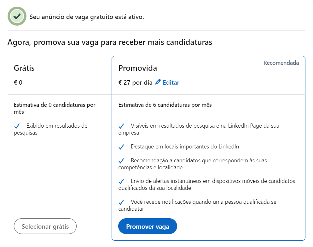Click checkmark beside 'Exibido em resultados de pesquisas'

click(17, 125)
